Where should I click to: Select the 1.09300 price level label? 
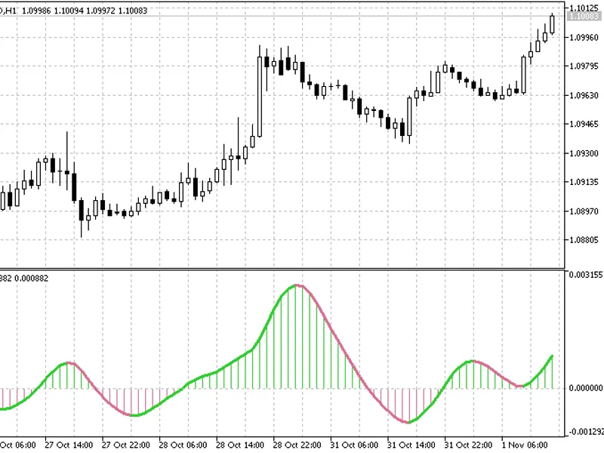point(584,153)
